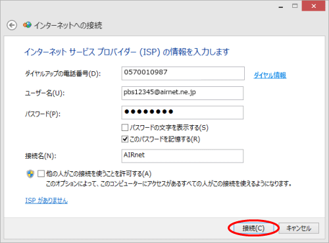Focus the ユーザー名 input field

pos(182,93)
